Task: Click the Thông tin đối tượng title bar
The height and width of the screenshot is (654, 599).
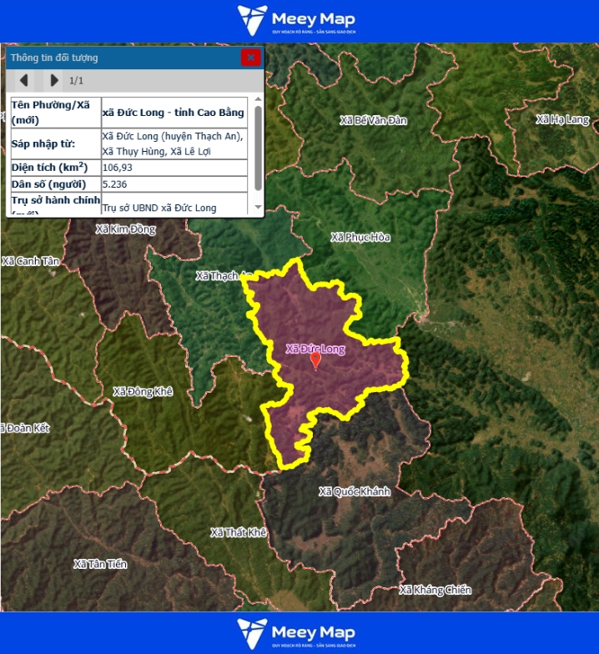Action: [117, 58]
